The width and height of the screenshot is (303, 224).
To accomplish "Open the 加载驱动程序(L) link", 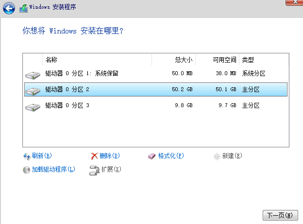I will (x=53, y=170).
